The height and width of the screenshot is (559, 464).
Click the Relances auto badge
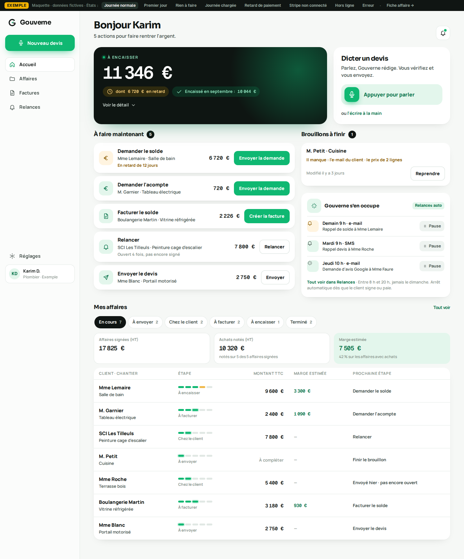(428, 205)
